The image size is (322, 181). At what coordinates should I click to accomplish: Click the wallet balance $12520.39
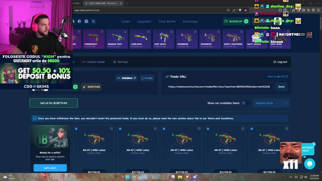235,21
